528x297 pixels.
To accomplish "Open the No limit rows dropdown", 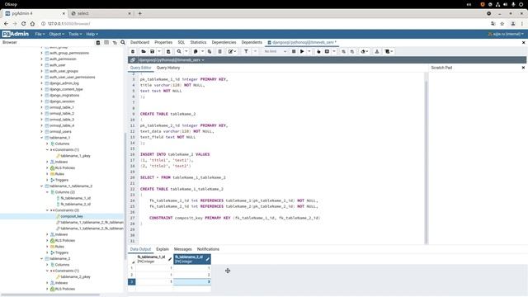I will pos(275,51).
